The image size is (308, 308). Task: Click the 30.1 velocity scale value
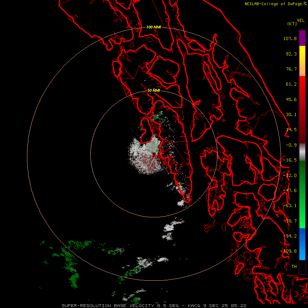pyautogui.click(x=291, y=115)
